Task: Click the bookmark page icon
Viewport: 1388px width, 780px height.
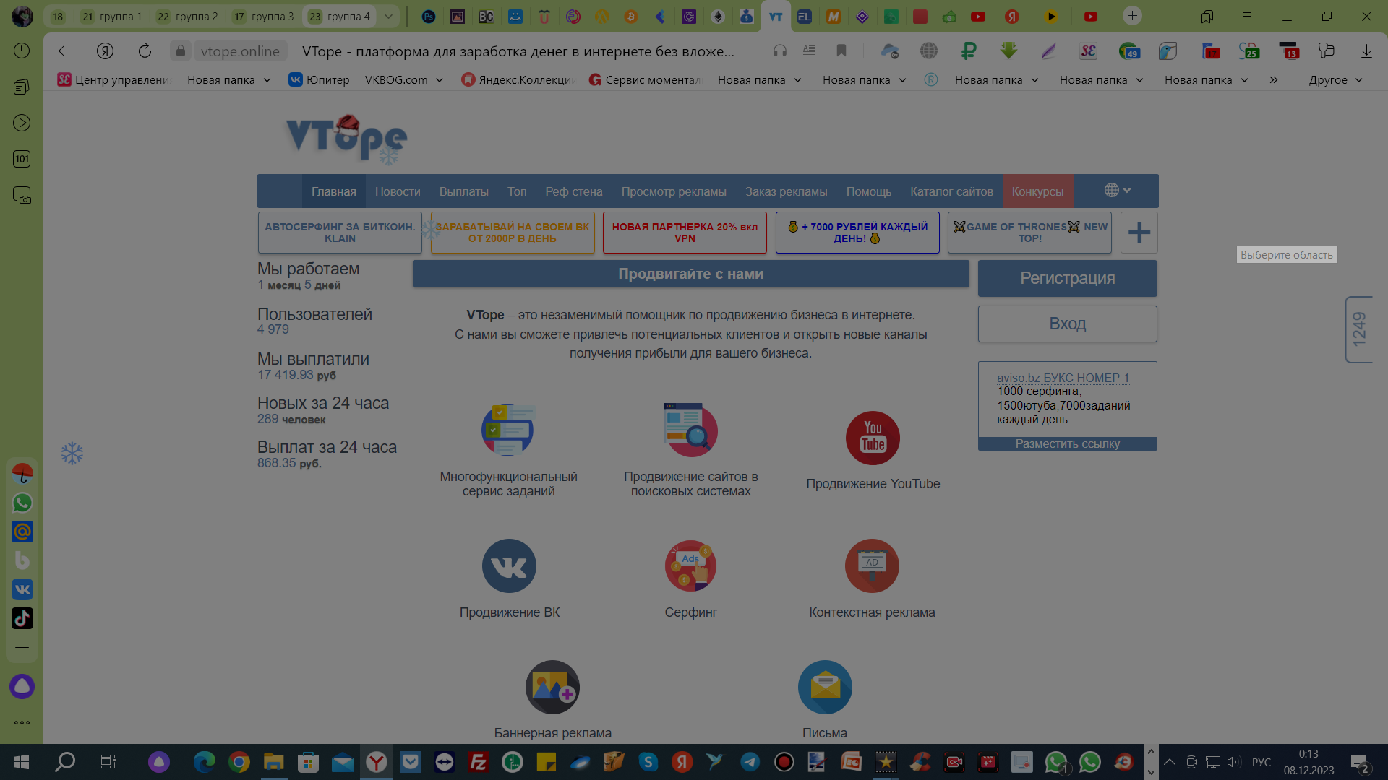Action: (x=841, y=51)
